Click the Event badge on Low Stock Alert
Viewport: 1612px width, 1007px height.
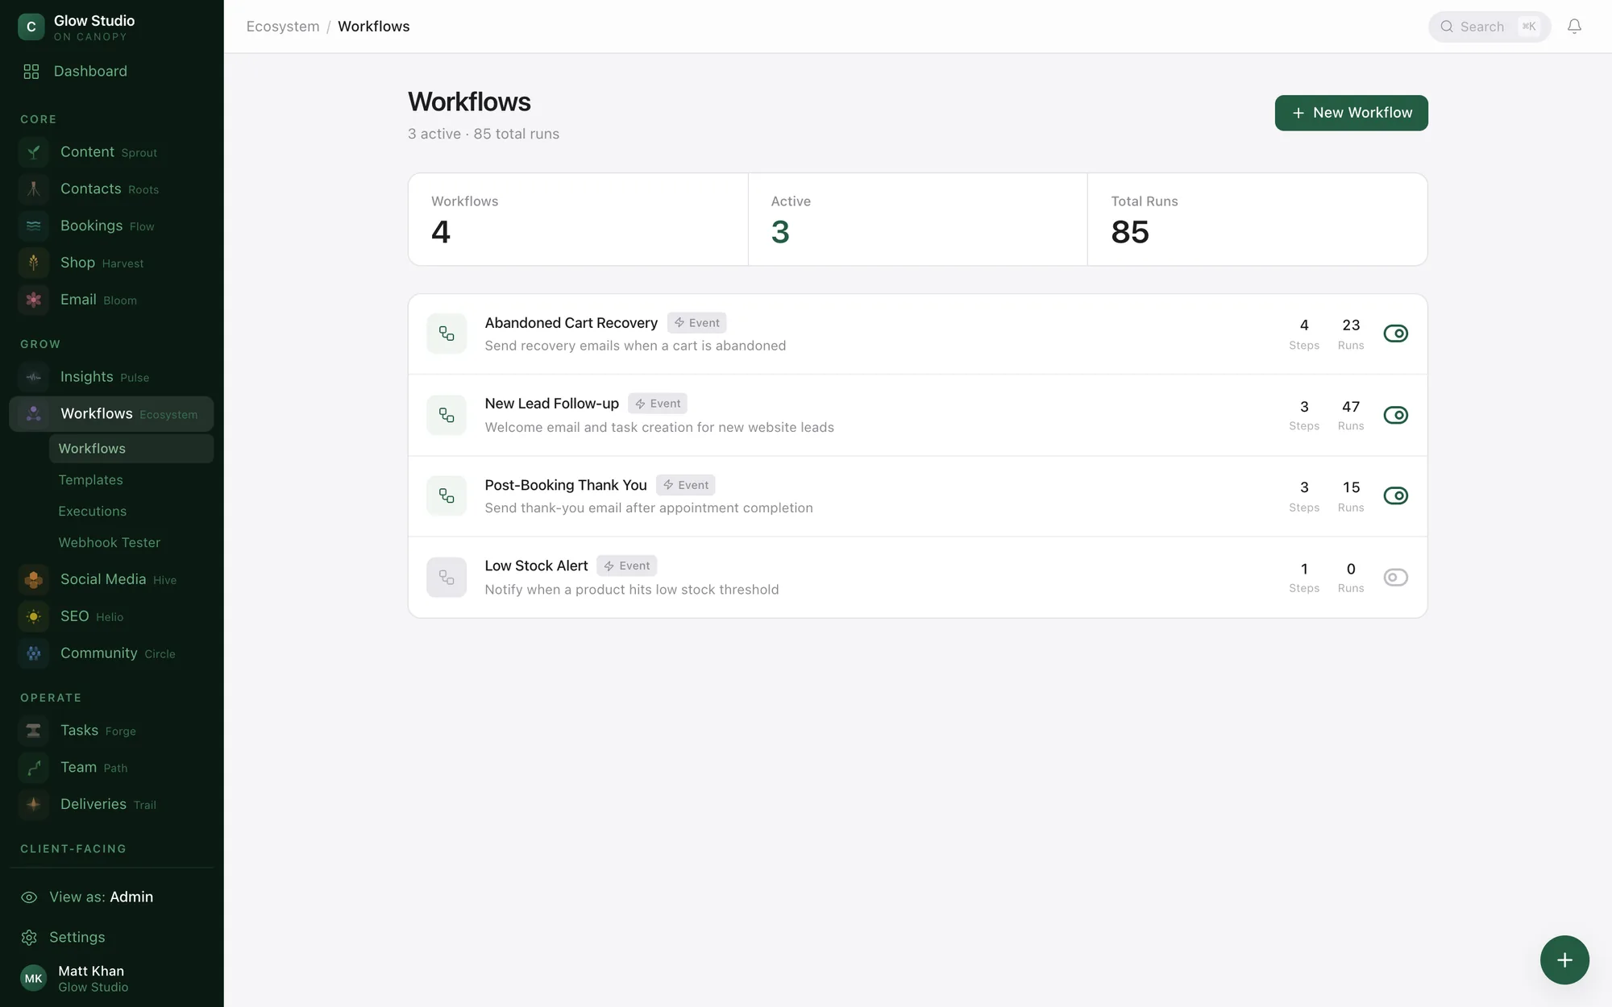pos(627,566)
